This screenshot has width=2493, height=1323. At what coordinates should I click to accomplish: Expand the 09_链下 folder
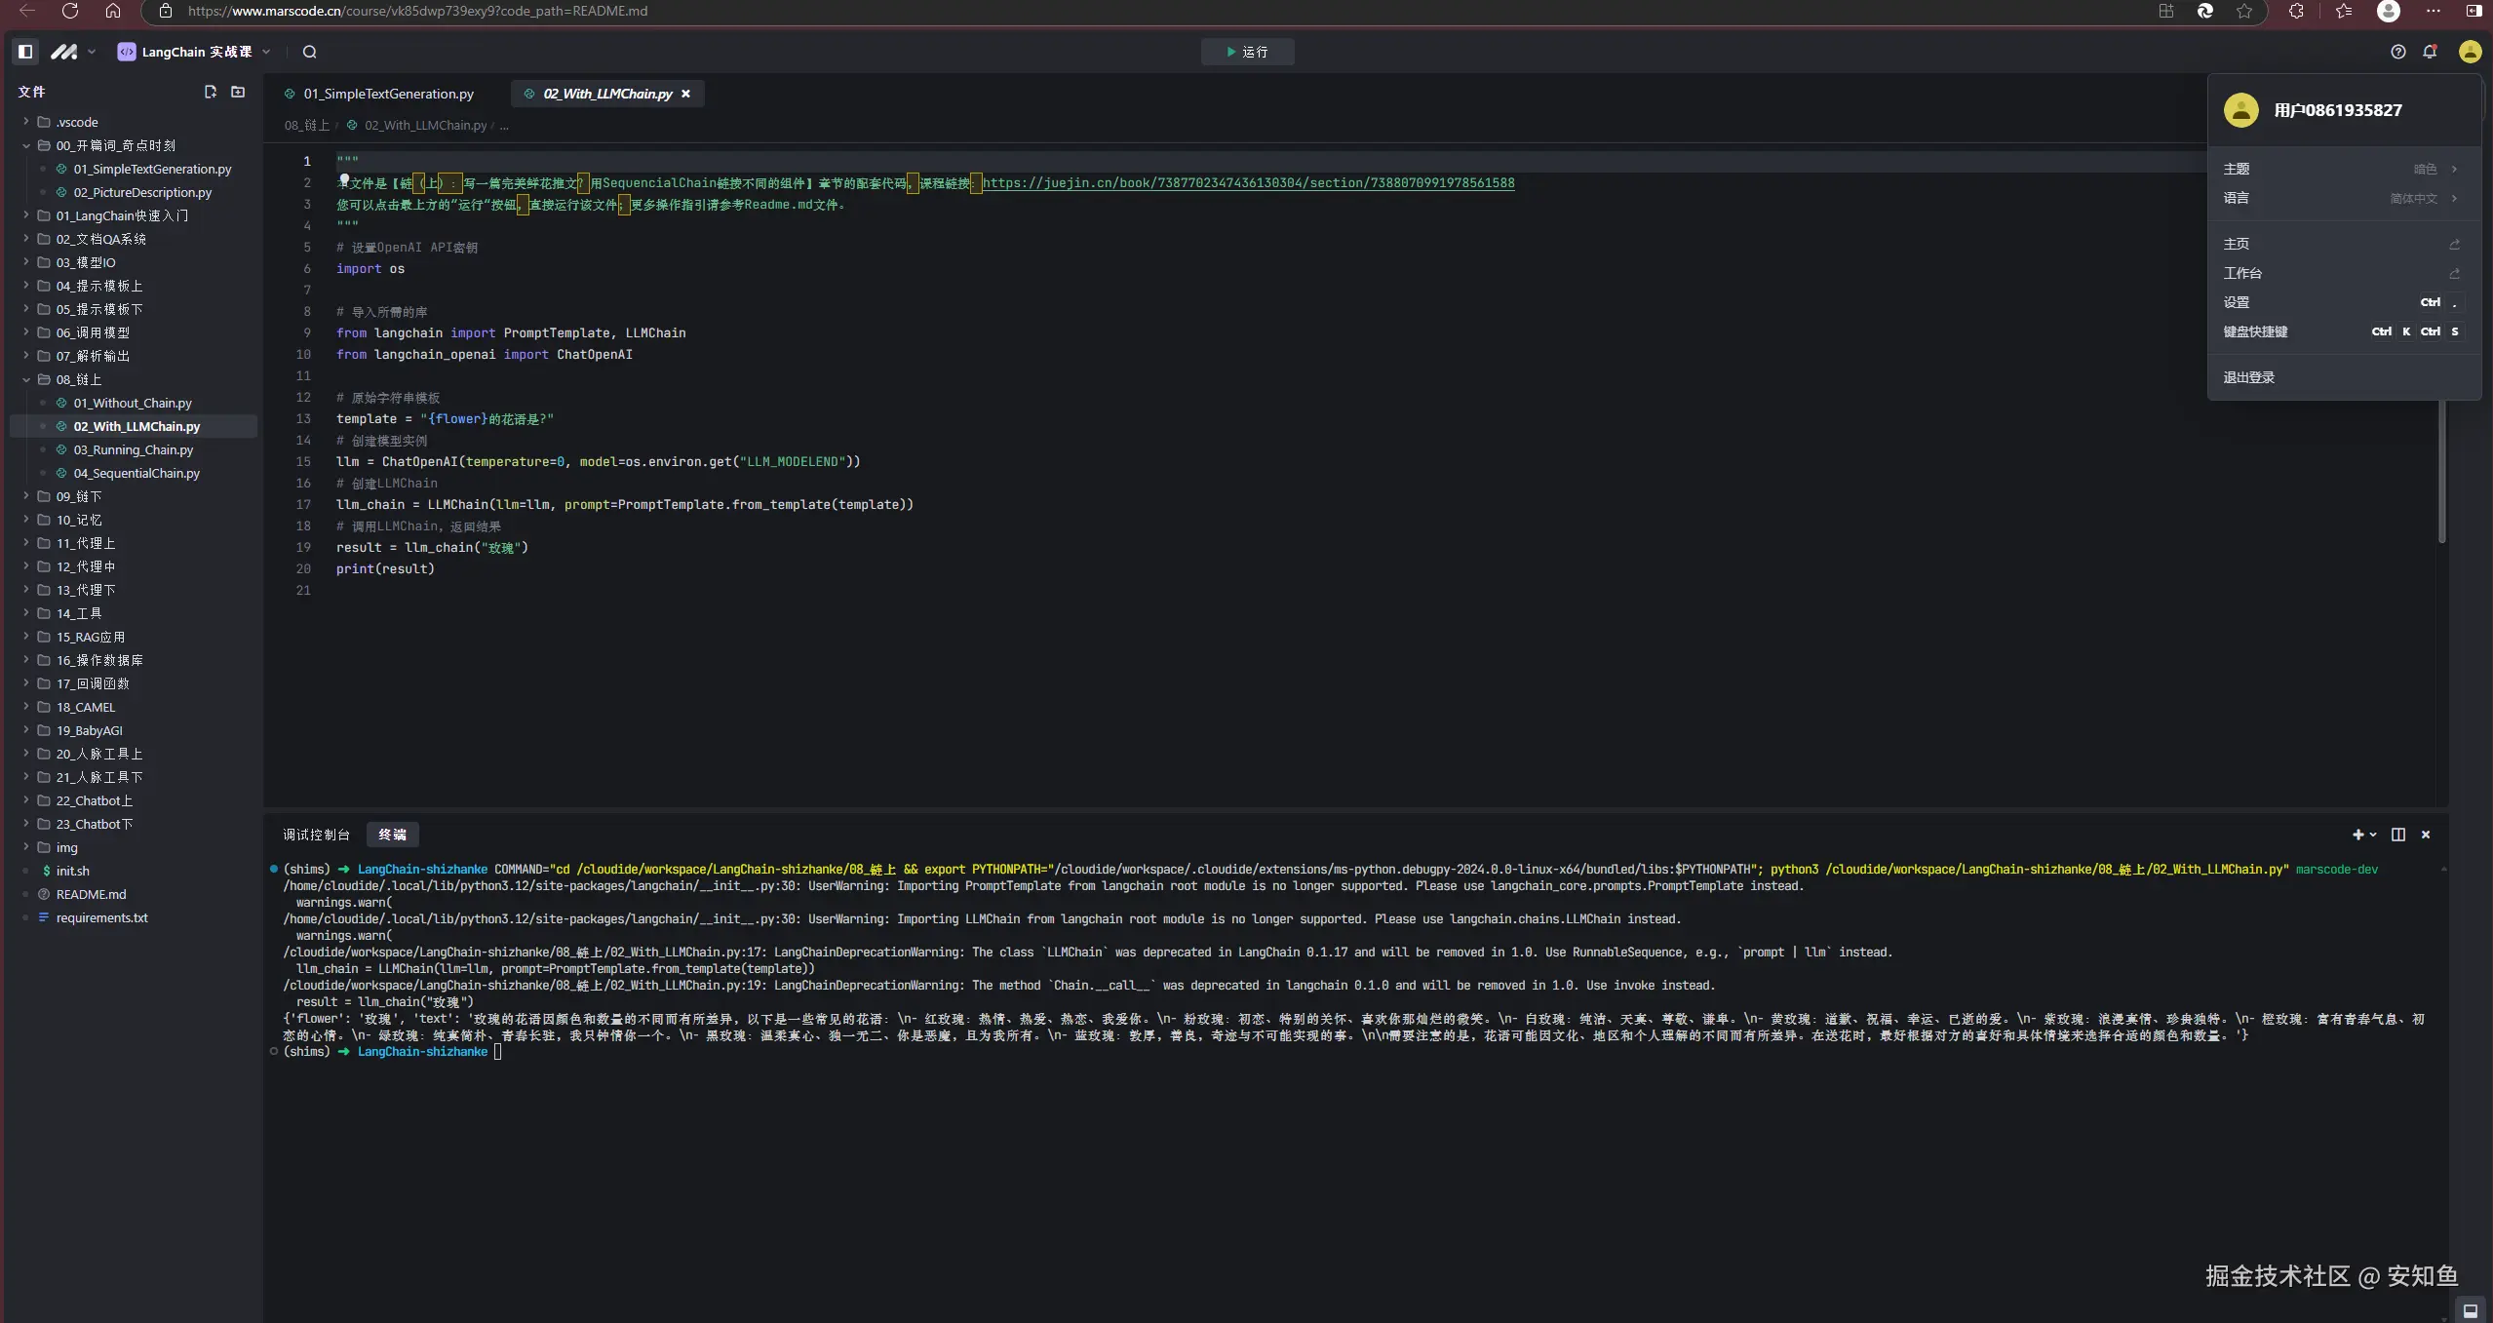coord(78,496)
